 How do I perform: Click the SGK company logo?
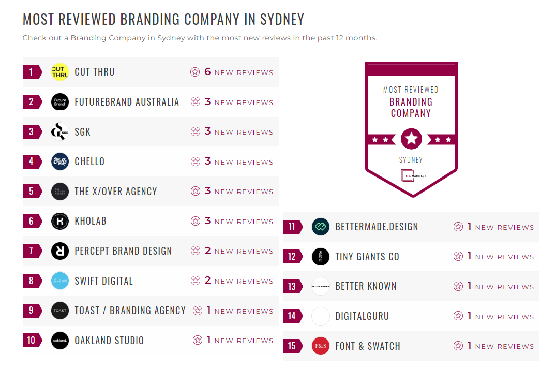[60, 131]
